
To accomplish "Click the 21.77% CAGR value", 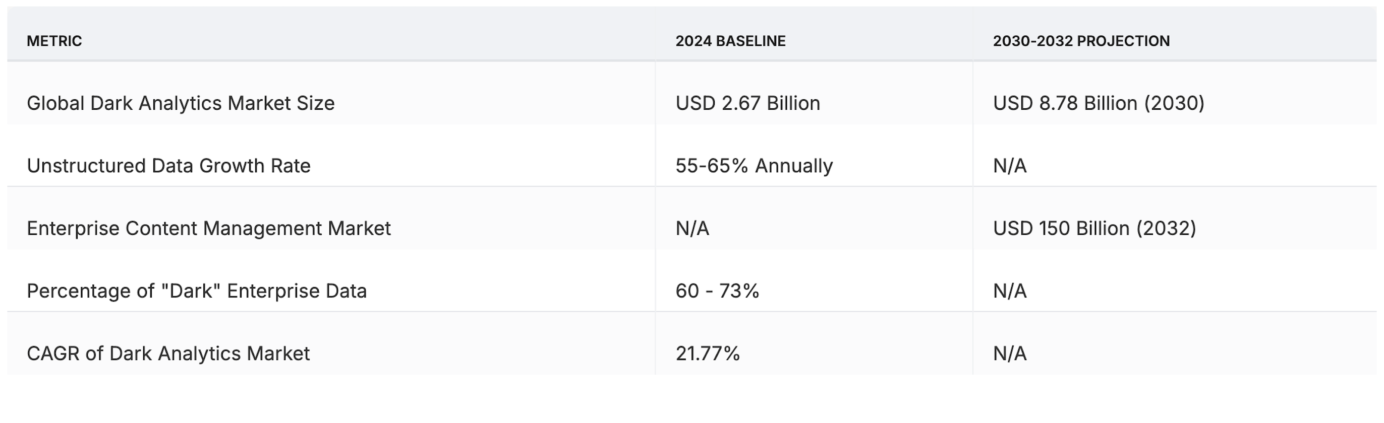I will (707, 354).
